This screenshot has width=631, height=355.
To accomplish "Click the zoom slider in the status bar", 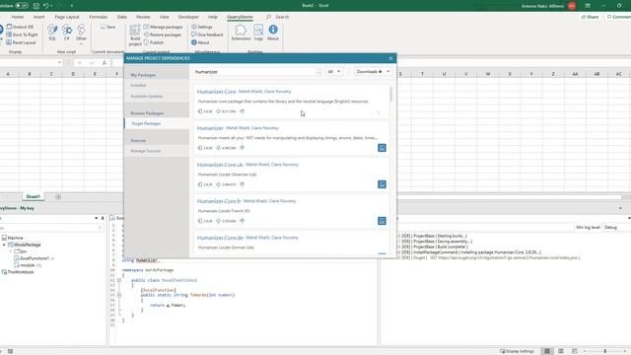I will (604, 351).
